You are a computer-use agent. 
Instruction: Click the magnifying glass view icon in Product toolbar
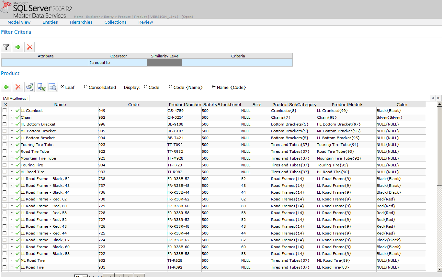53,87
